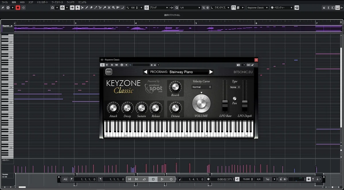Select the Split scissors tool
344x190 pixels.
(x=100, y=7)
